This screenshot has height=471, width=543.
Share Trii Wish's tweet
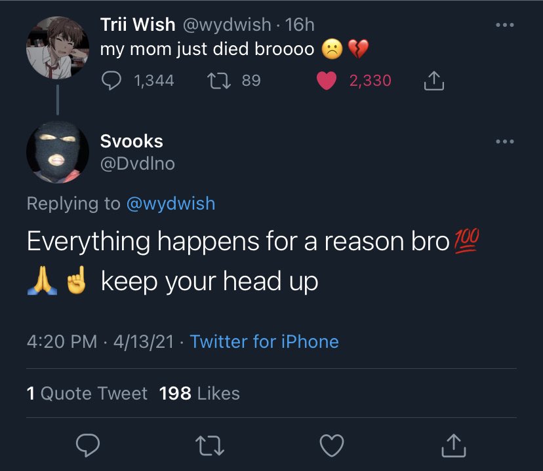click(434, 81)
